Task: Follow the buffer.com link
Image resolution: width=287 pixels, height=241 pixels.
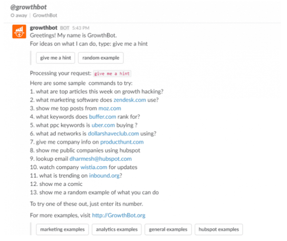Action: pos(103,117)
